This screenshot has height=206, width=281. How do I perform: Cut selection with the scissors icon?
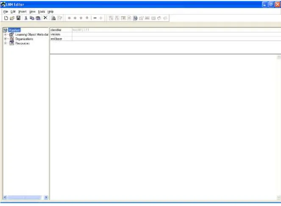pyautogui.click(x=26, y=18)
